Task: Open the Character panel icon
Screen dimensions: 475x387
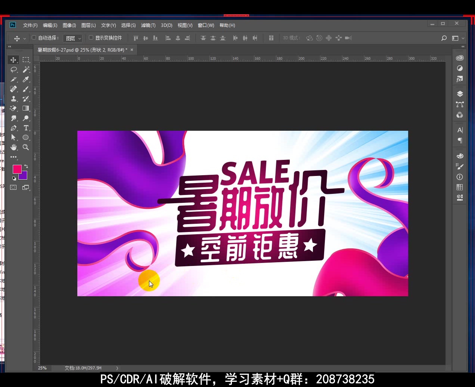Action: [460, 130]
